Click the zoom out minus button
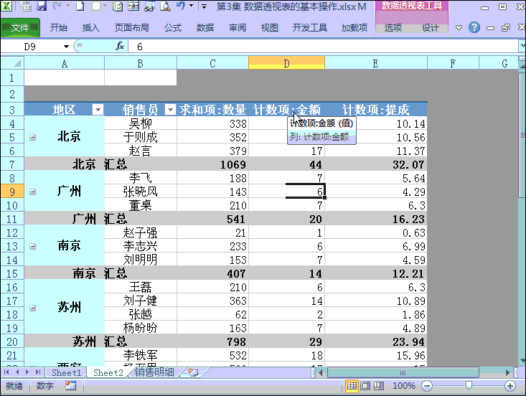The height and width of the screenshot is (396, 526). (x=427, y=386)
